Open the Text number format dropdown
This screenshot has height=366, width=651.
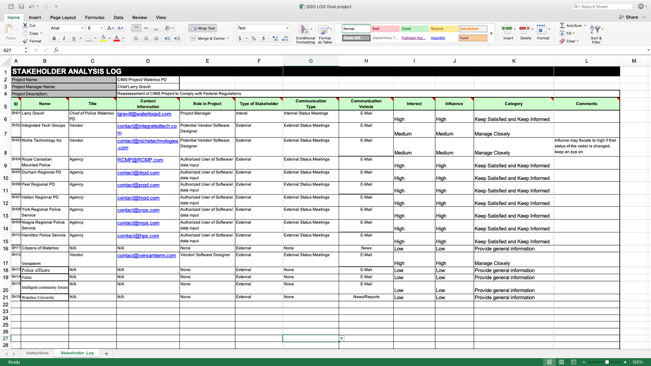[x=287, y=28]
